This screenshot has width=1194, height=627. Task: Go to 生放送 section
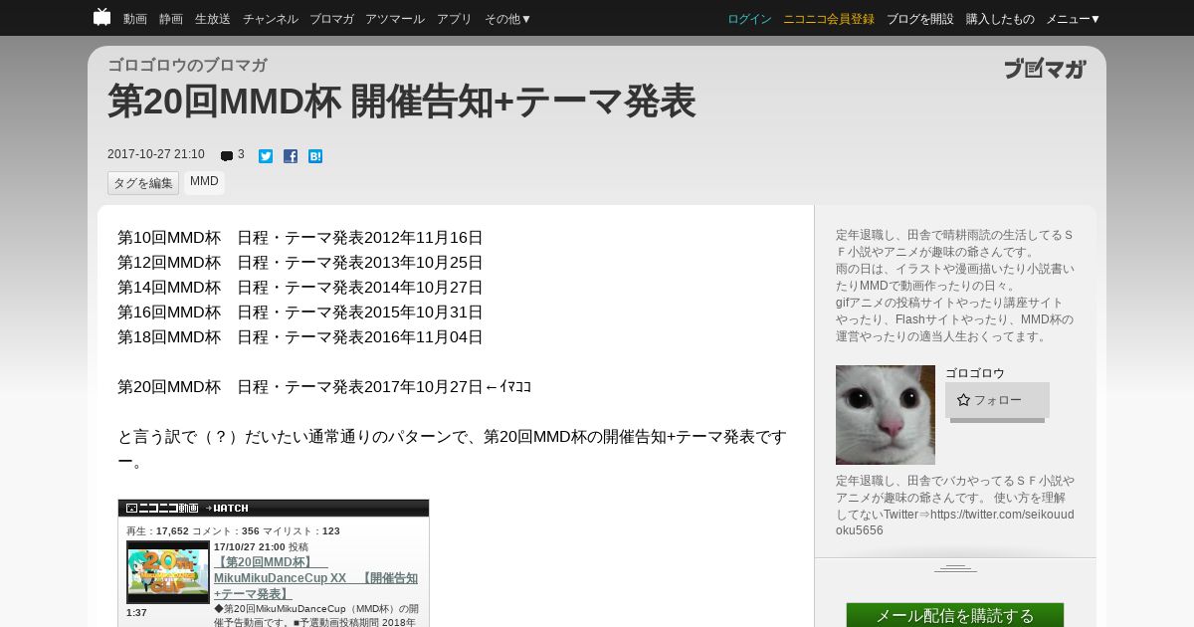[213, 19]
